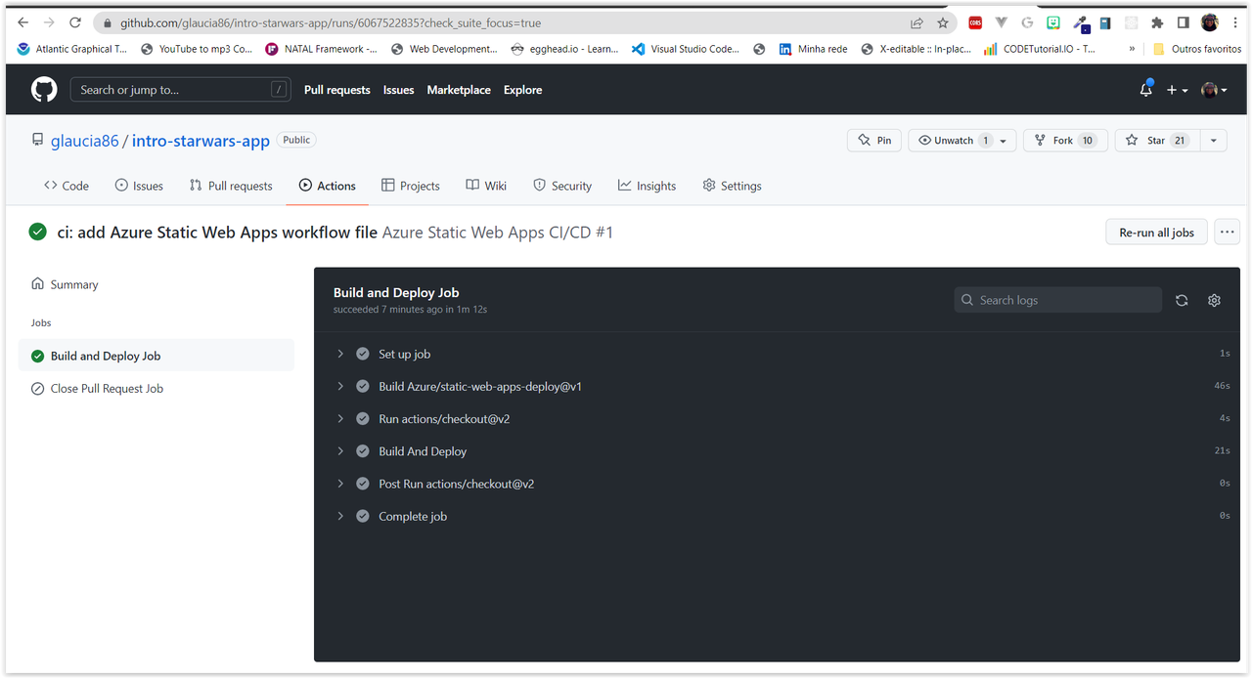
Task: Open the plus create-new menu
Action: pyautogui.click(x=1177, y=90)
